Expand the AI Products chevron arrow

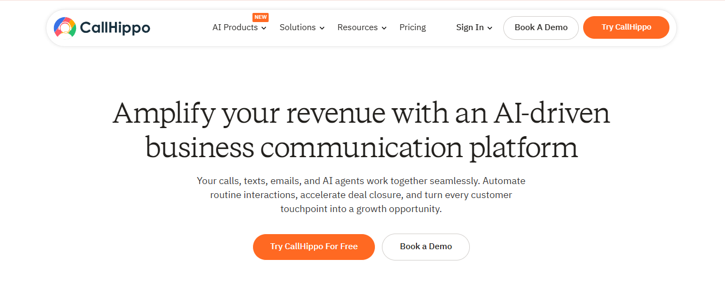[x=264, y=28]
